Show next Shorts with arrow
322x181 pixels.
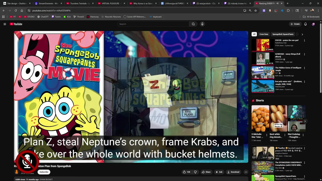305,121
